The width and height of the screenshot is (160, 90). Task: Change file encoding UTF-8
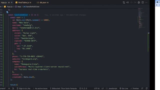pos(97,88)
